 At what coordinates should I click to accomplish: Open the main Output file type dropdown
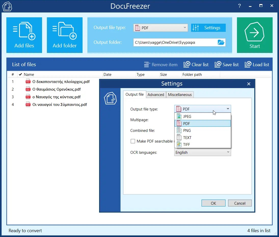click(x=161, y=28)
